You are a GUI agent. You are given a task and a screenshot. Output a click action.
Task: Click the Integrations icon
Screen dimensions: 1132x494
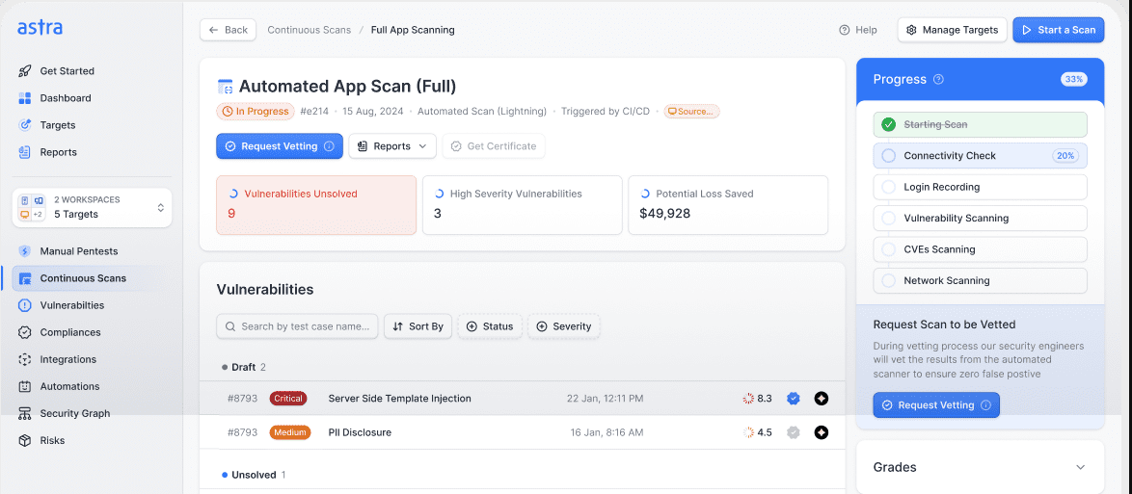pos(24,359)
